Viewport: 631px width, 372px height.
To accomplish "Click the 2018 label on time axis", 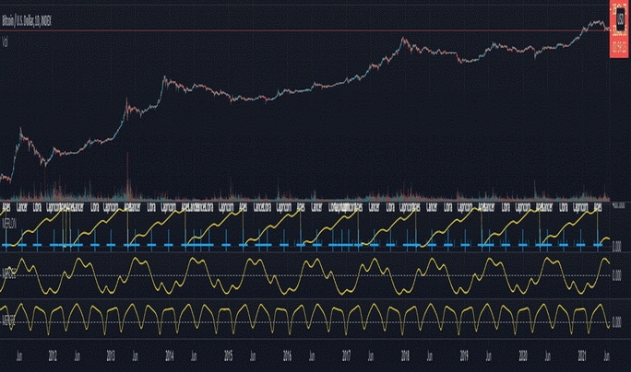I will pyautogui.click(x=405, y=356).
